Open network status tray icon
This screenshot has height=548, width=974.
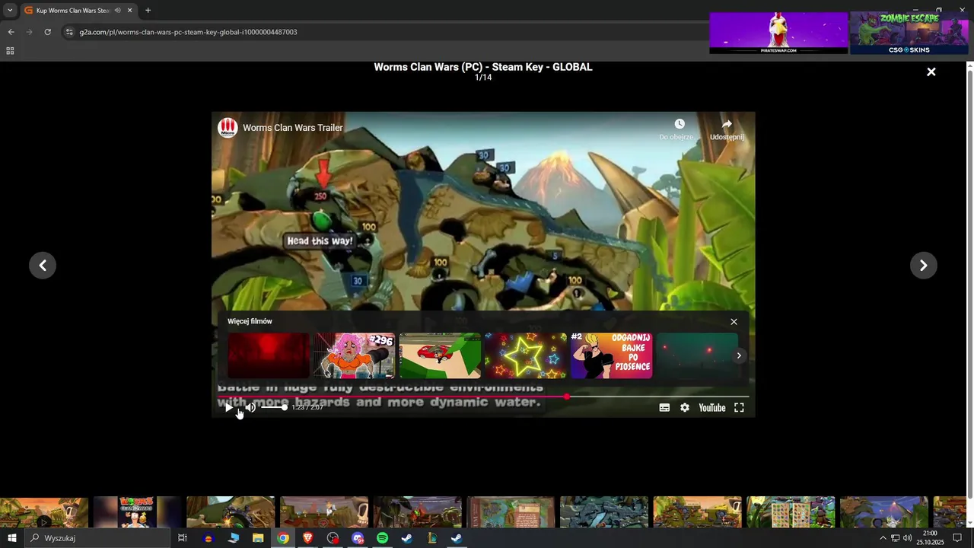[x=895, y=538]
